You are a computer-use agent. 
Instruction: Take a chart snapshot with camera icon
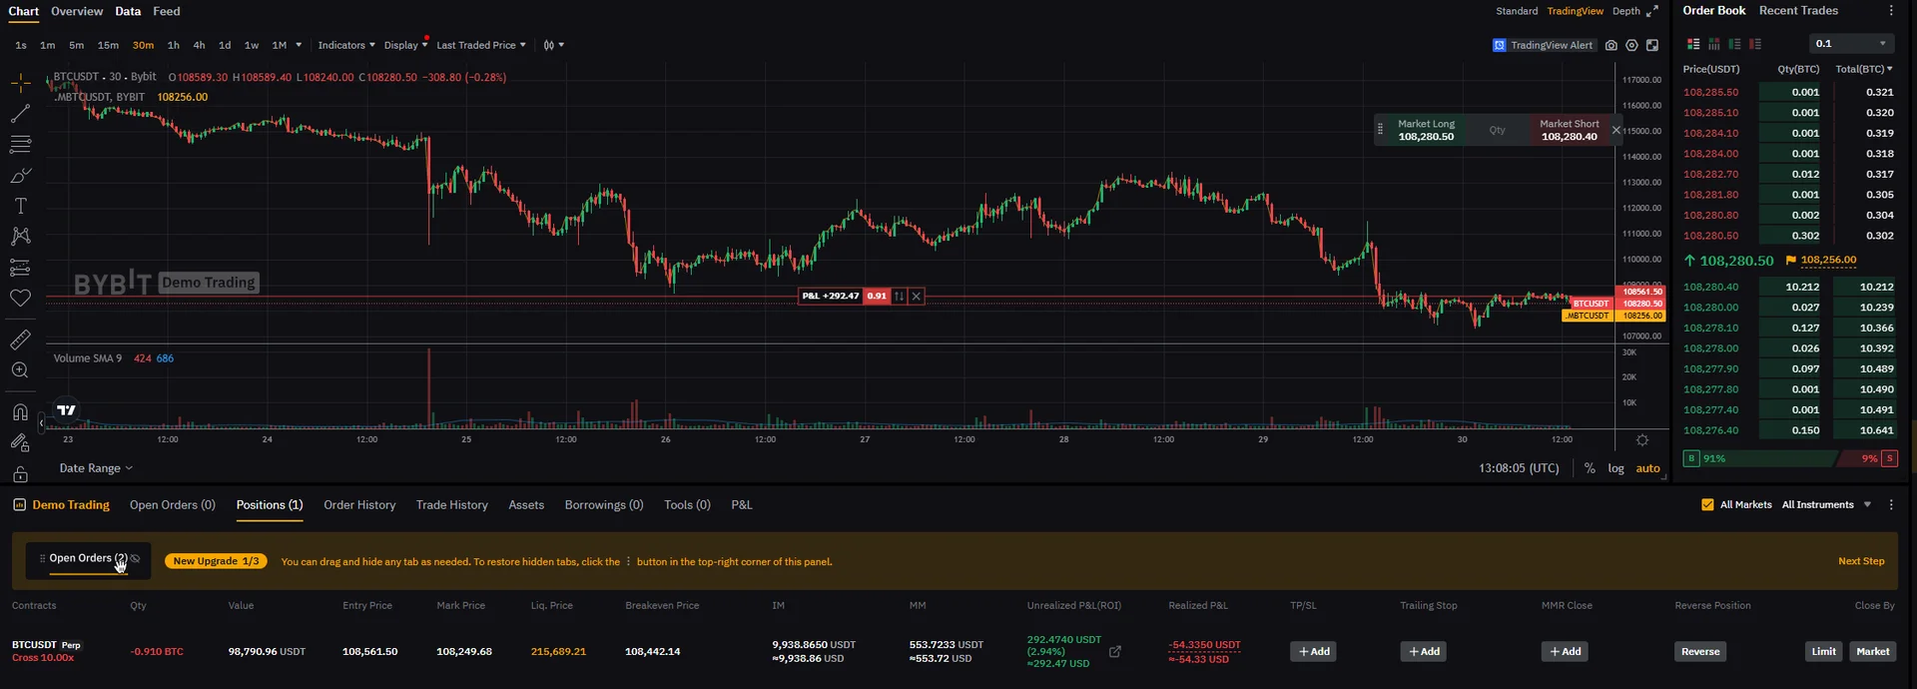click(1610, 45)
